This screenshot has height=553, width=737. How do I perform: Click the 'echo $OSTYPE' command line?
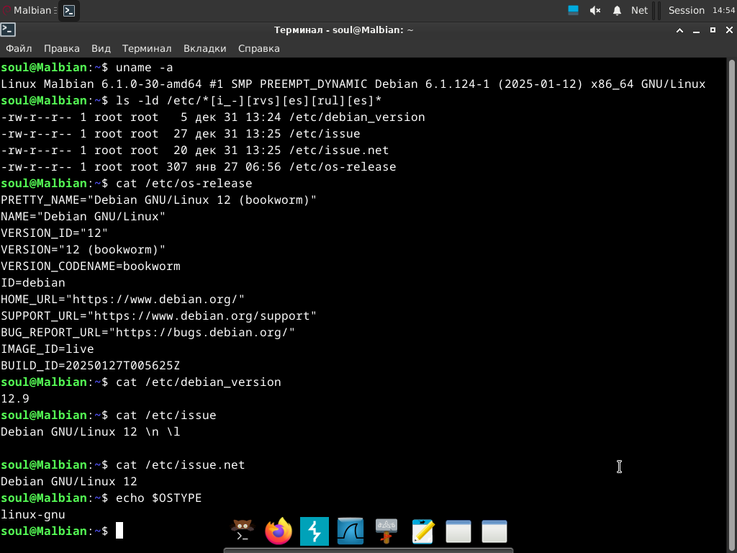pyautogui.click(x=101, y=498)
